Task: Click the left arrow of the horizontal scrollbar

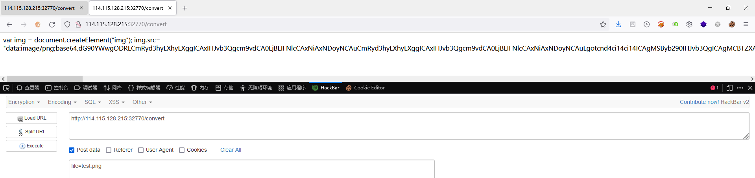Action: pyautogui.click(x=3, y=79)
